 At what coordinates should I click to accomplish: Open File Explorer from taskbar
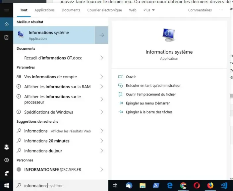click(143, 185)
